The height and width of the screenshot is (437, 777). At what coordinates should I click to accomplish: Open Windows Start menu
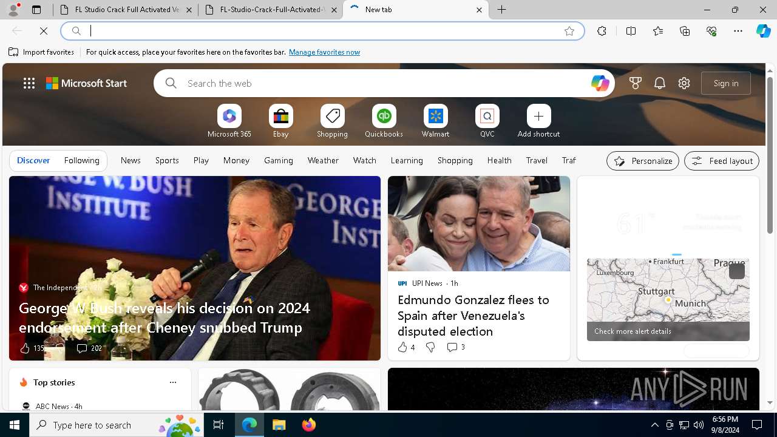tap(15, 425)
